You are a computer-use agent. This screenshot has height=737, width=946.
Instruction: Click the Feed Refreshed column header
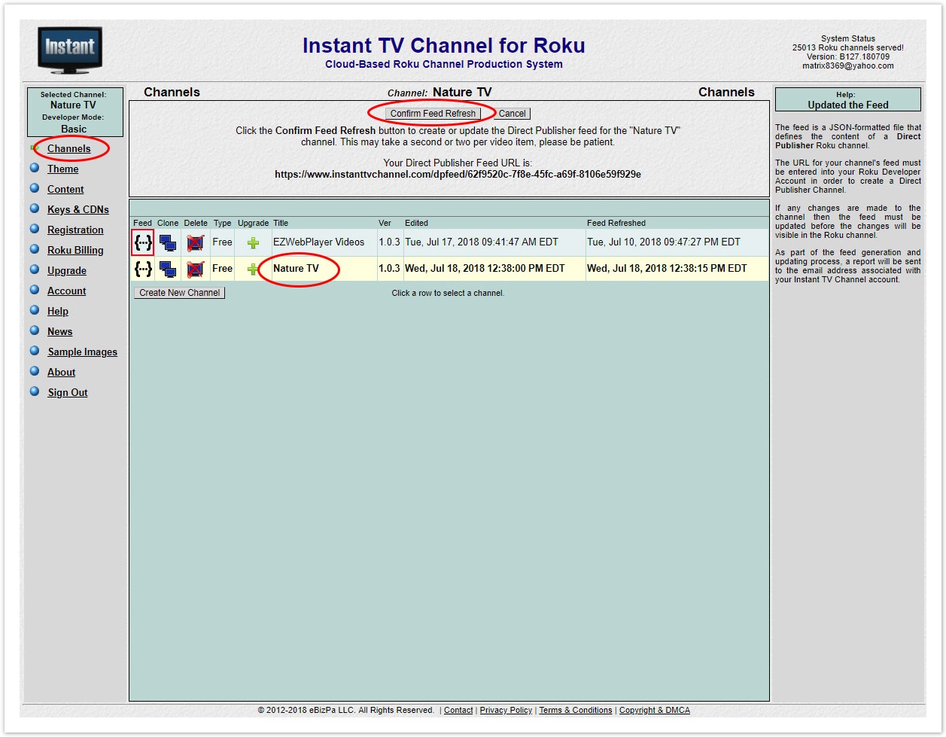616,223
